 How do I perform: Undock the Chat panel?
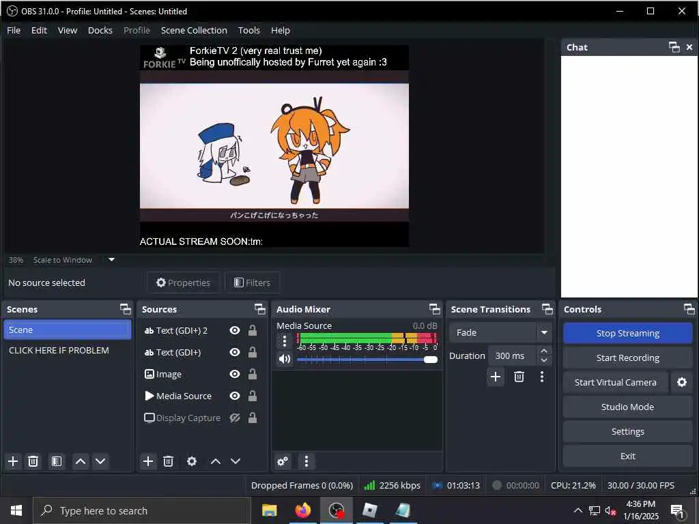674,47
